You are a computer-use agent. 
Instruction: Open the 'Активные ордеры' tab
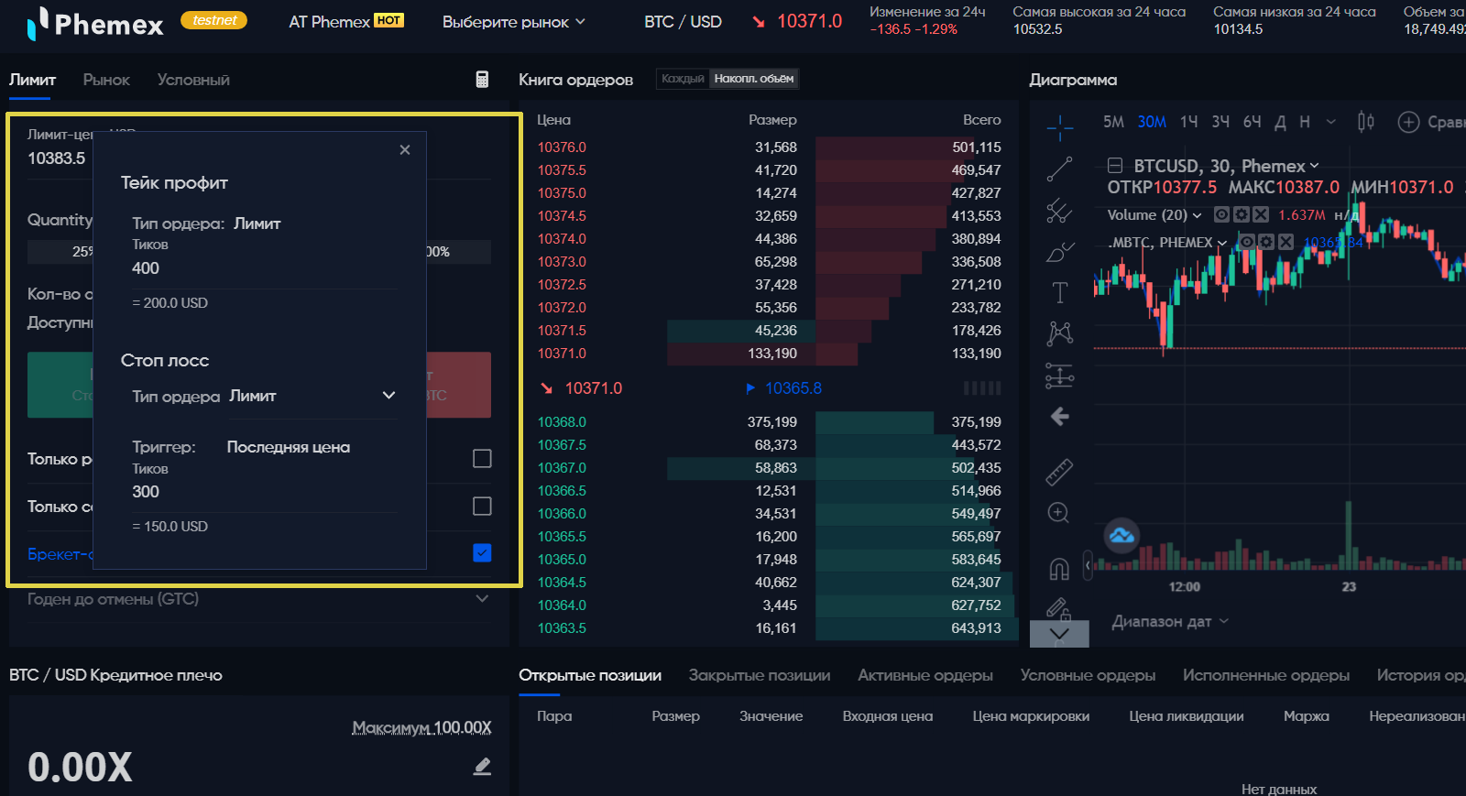[x=924, y=675]
